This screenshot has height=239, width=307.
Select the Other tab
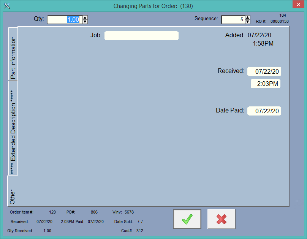pyautogui.click(x=13, y=191)
